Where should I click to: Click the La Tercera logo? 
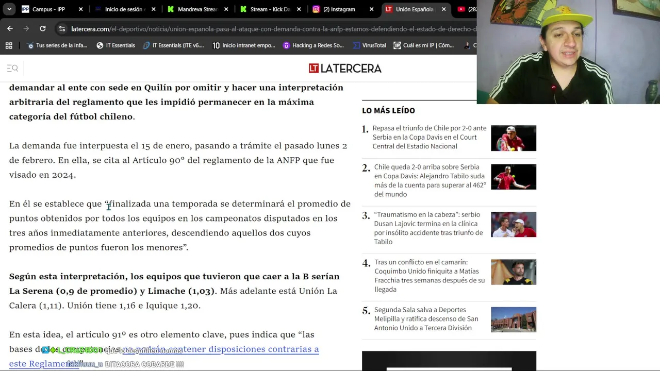click(345, 68)
